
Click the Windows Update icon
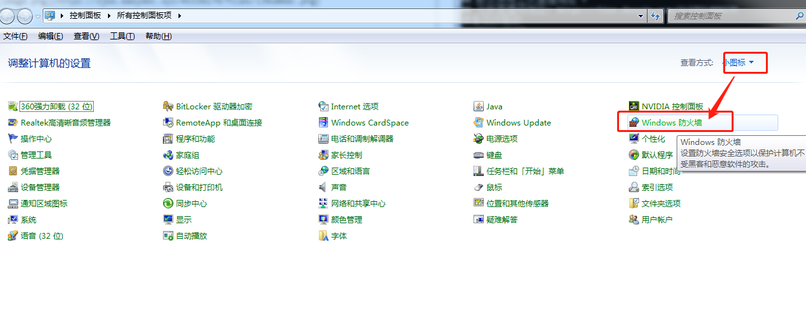pyautogui.click(x=479, y=122)
